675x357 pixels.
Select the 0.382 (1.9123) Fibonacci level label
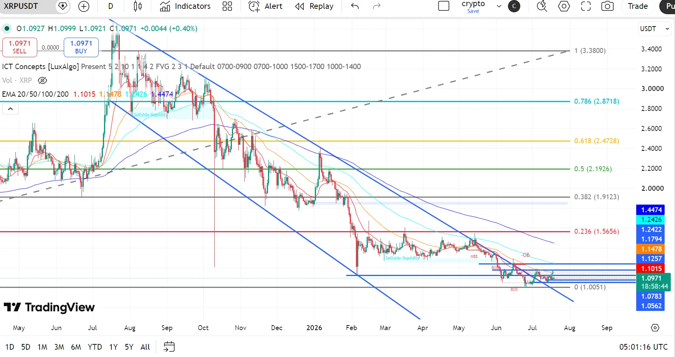point(597,197)
